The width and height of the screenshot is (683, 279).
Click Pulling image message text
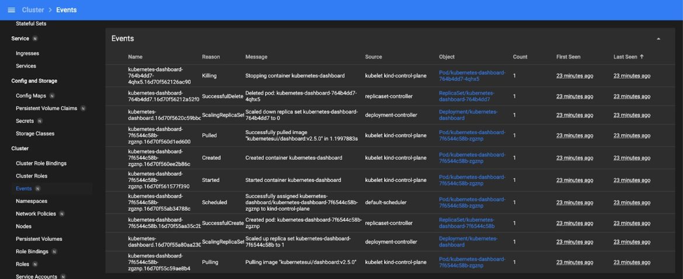coord(301,262)
